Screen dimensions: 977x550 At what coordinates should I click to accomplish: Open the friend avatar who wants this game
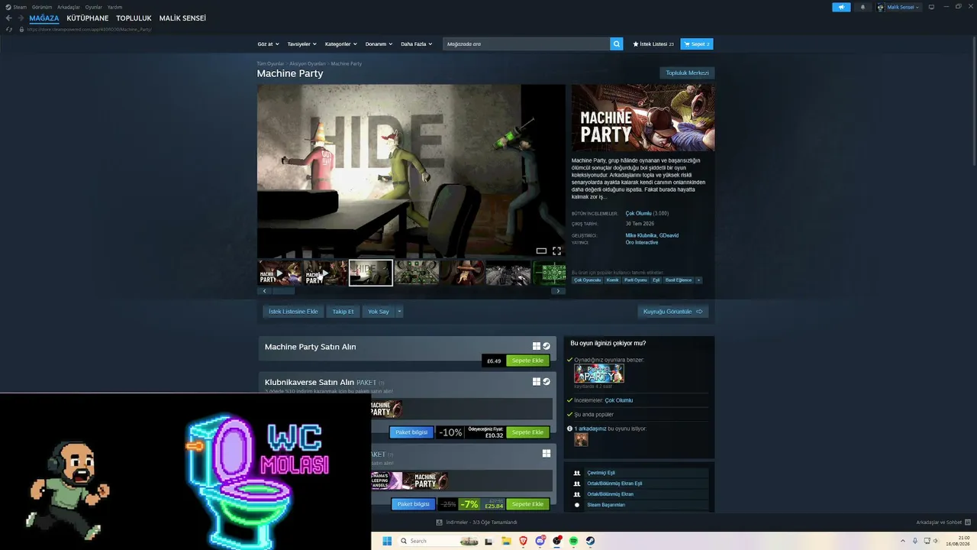(x=581, y=439)
